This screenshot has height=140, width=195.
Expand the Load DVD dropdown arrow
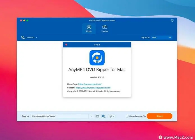[36, 38]
